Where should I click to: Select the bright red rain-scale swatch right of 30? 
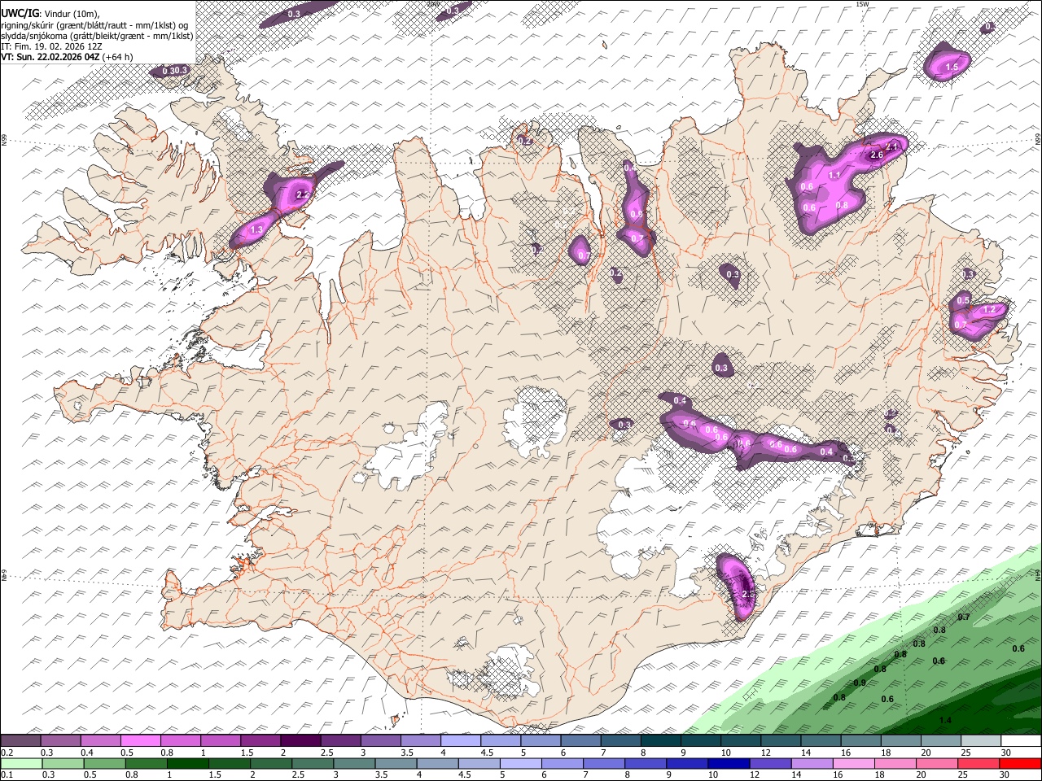click(1021, 763)
